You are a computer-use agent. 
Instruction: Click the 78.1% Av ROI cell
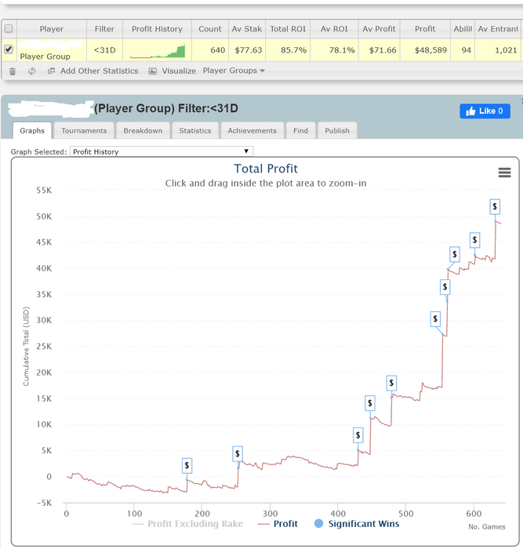[334, 50]
